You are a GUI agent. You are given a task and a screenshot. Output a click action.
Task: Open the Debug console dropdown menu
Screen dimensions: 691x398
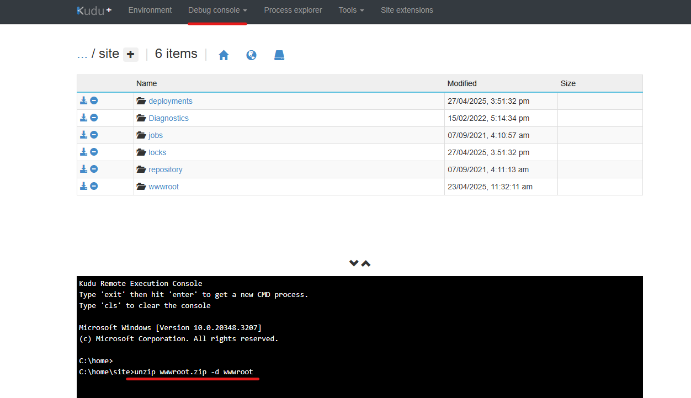click(x=217, y=10)
